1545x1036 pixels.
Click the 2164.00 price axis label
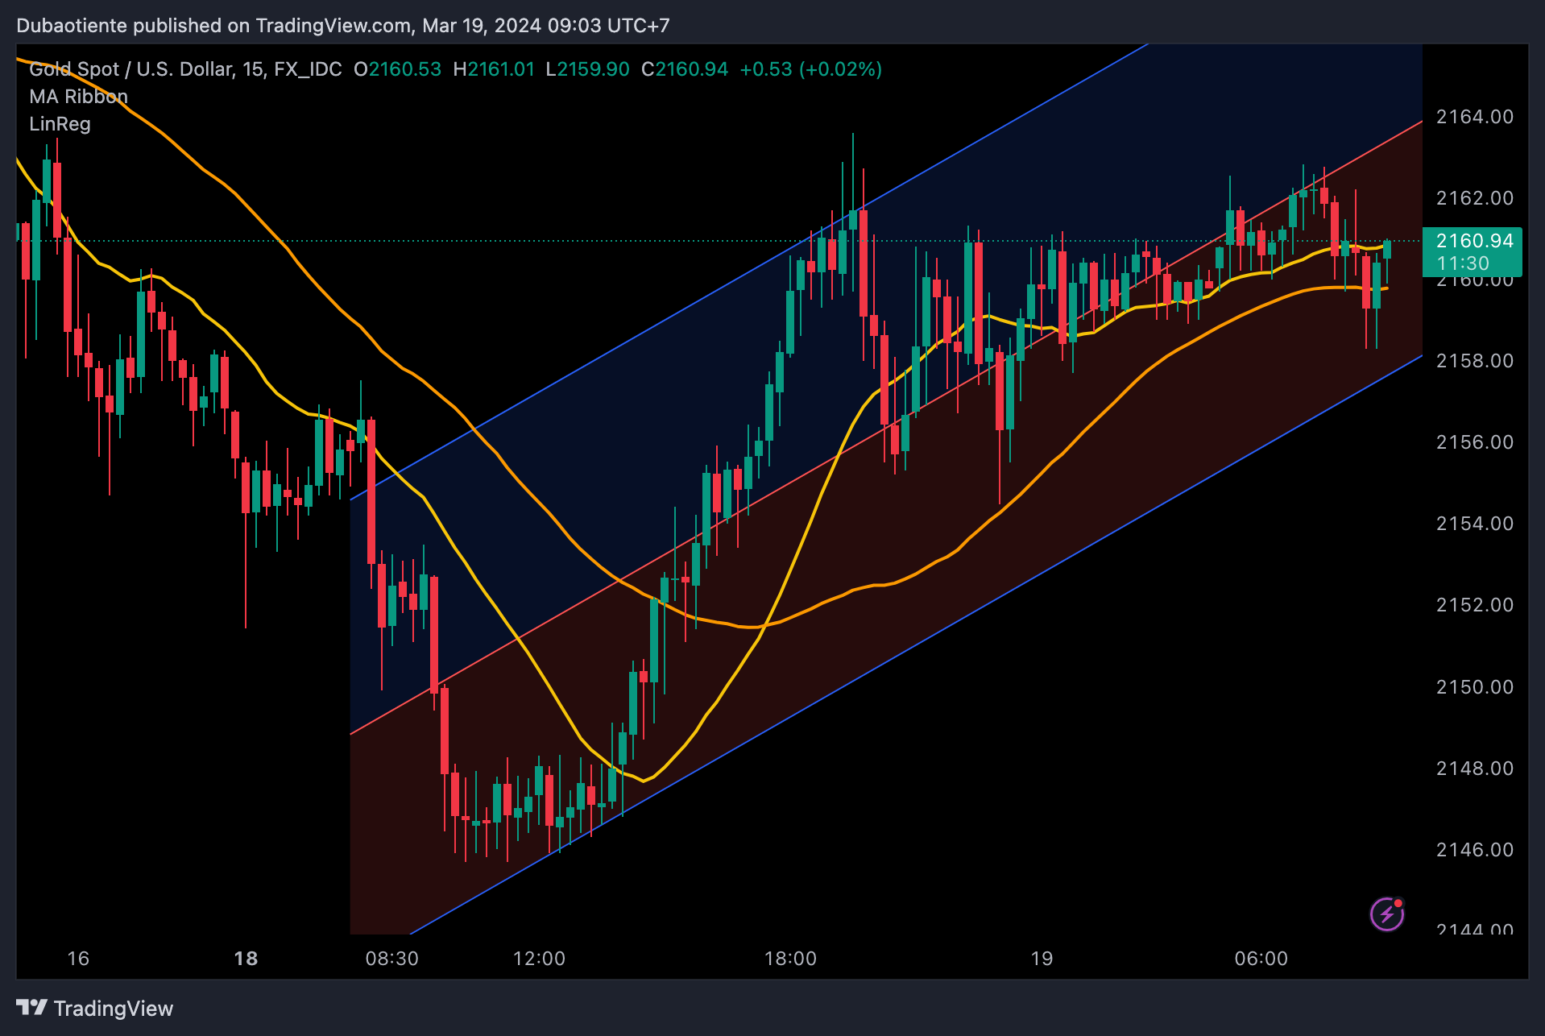[1475, 117]
